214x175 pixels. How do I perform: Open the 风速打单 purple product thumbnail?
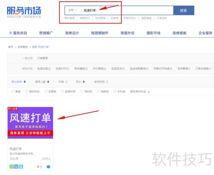(30, 123)
